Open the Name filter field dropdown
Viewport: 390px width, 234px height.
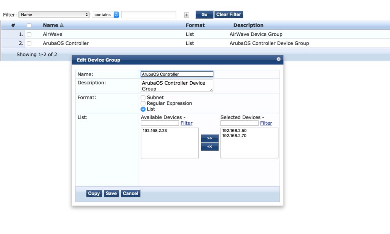(x=54, y=15)
